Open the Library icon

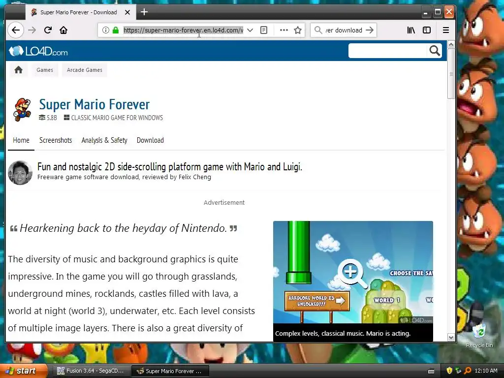click(411, 30)
